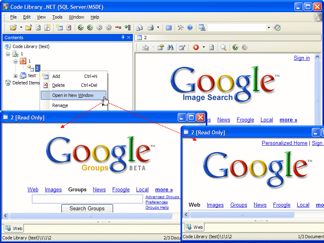This screenshot has height=243, width=324.
Task: Click the green move down arrow in main toolbar
Action: point(90,28)
